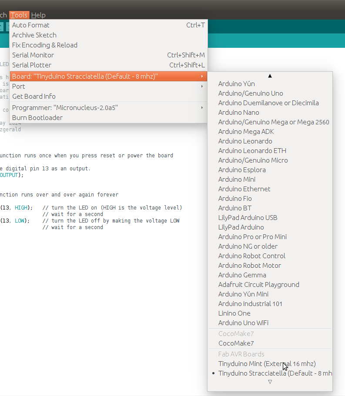This screenshot has width=345, height=396.
Task: Choose Arduino Fio
Action: tap(270, 199)
